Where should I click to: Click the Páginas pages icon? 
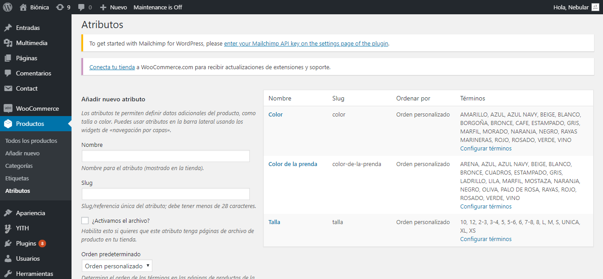click(x=8, y=58)
